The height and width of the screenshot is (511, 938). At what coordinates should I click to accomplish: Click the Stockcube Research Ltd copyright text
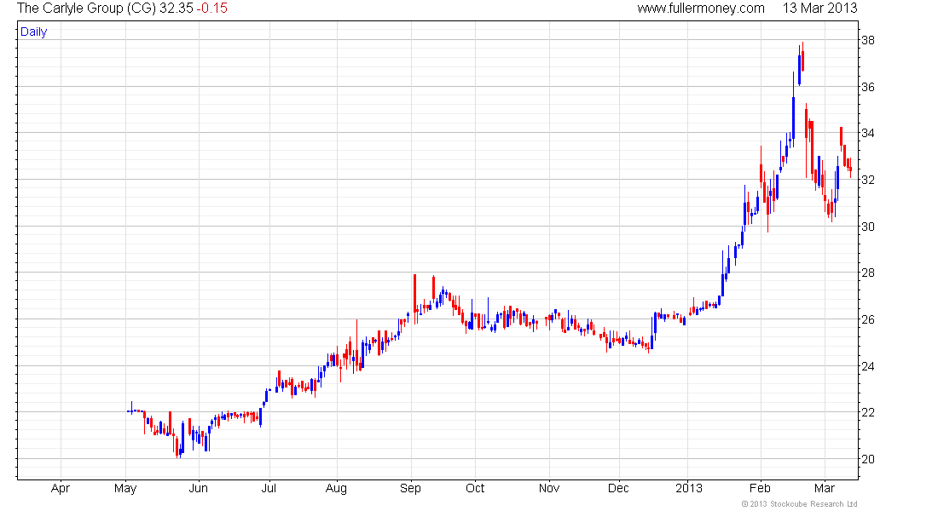pyautogui.click(x=799, y=504)
